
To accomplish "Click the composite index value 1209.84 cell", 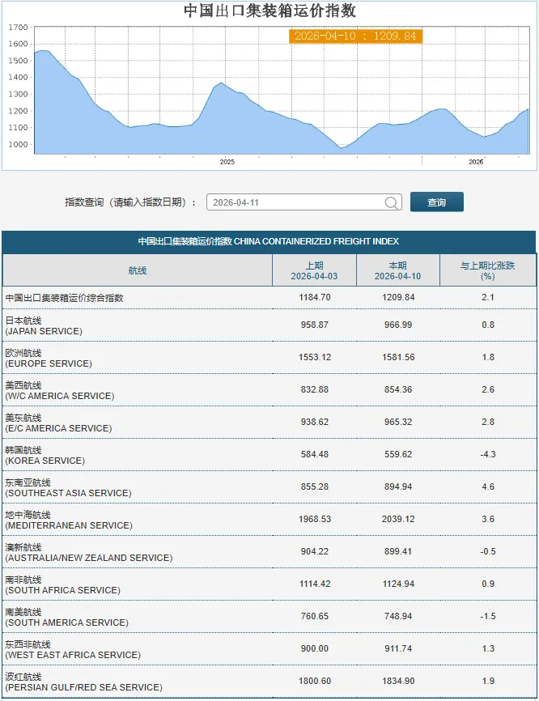I will click(x=397, y=298).
